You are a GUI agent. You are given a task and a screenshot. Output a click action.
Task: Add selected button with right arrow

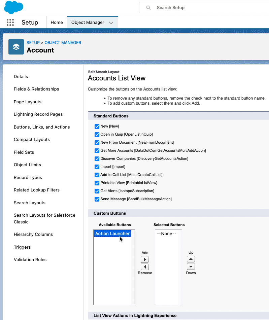coord(145,259)
